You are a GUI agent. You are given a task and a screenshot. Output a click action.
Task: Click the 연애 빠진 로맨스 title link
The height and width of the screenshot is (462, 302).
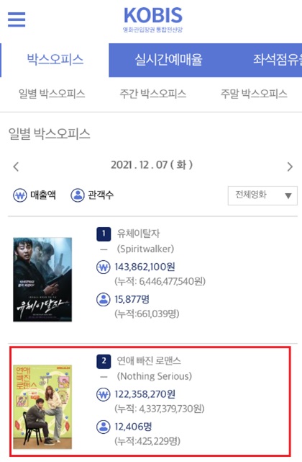149,361
